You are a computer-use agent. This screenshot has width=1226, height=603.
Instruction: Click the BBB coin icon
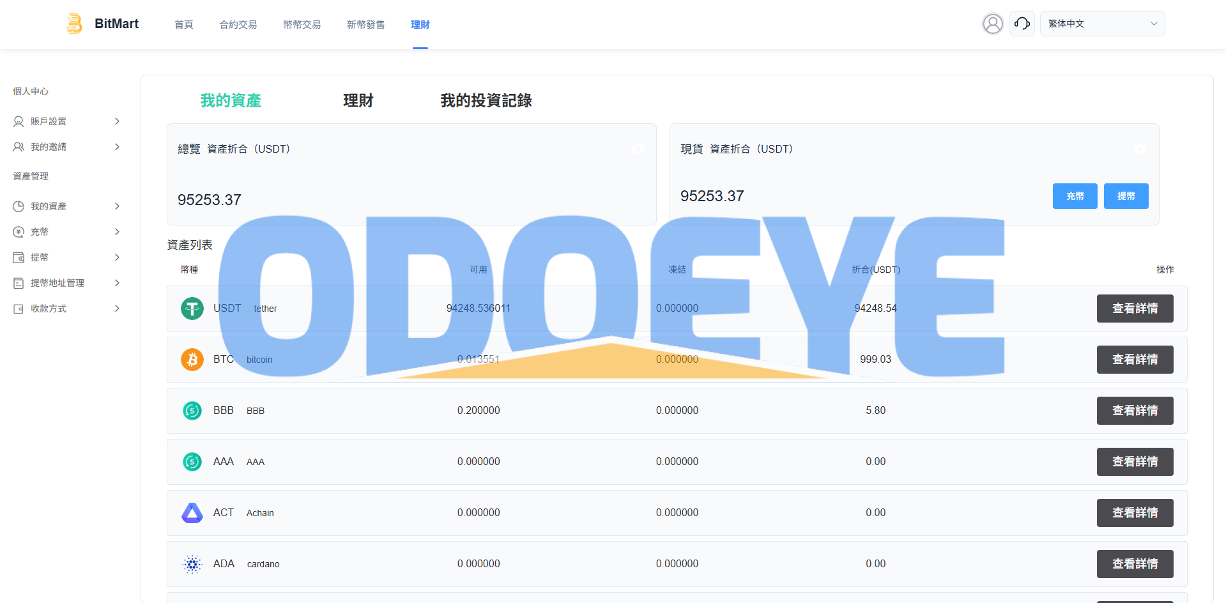(x=192, y=411)
